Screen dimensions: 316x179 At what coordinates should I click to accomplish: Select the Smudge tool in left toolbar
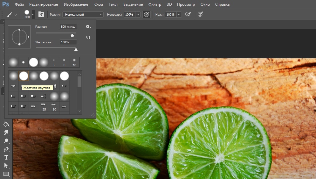point(6,132)
